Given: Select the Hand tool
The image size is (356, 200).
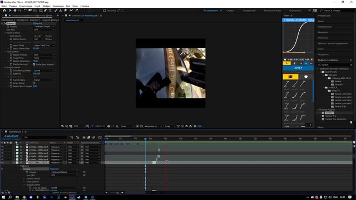Looking at the screenshot, I should point(15,11).
